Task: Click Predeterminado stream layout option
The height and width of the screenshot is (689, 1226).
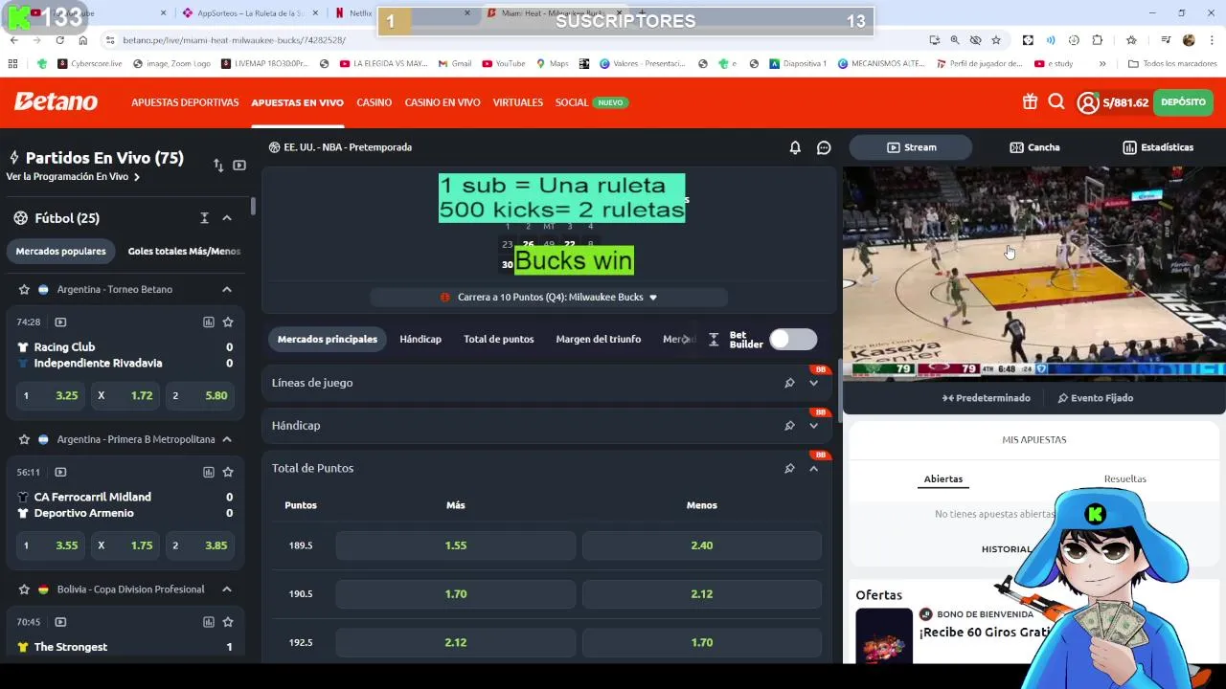Action: coord(987,398)
